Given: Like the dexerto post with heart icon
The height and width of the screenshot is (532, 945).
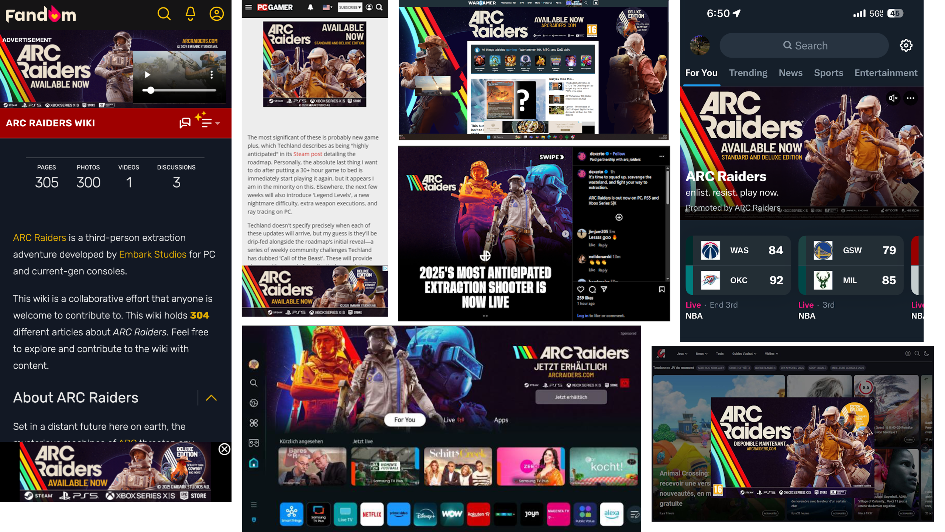Looking at the screenshot, I should coord(581,289).
